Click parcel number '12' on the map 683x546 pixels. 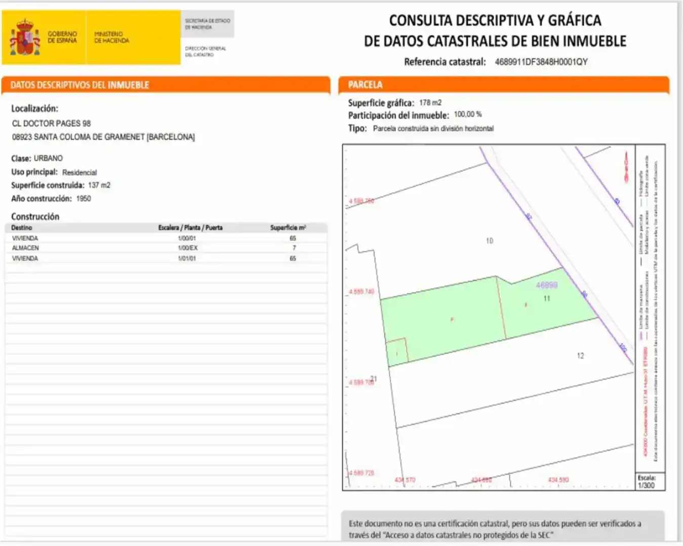pos(580,356)
